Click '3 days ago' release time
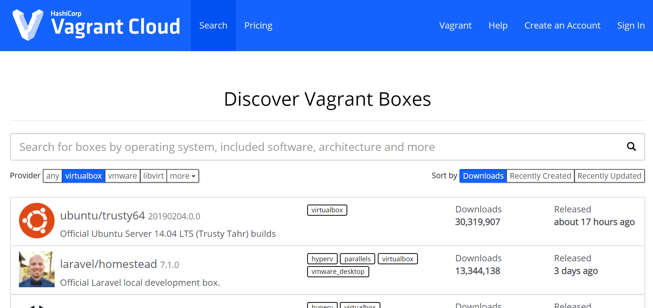This screenshot has width=653, height=308. tap(576, 271)
